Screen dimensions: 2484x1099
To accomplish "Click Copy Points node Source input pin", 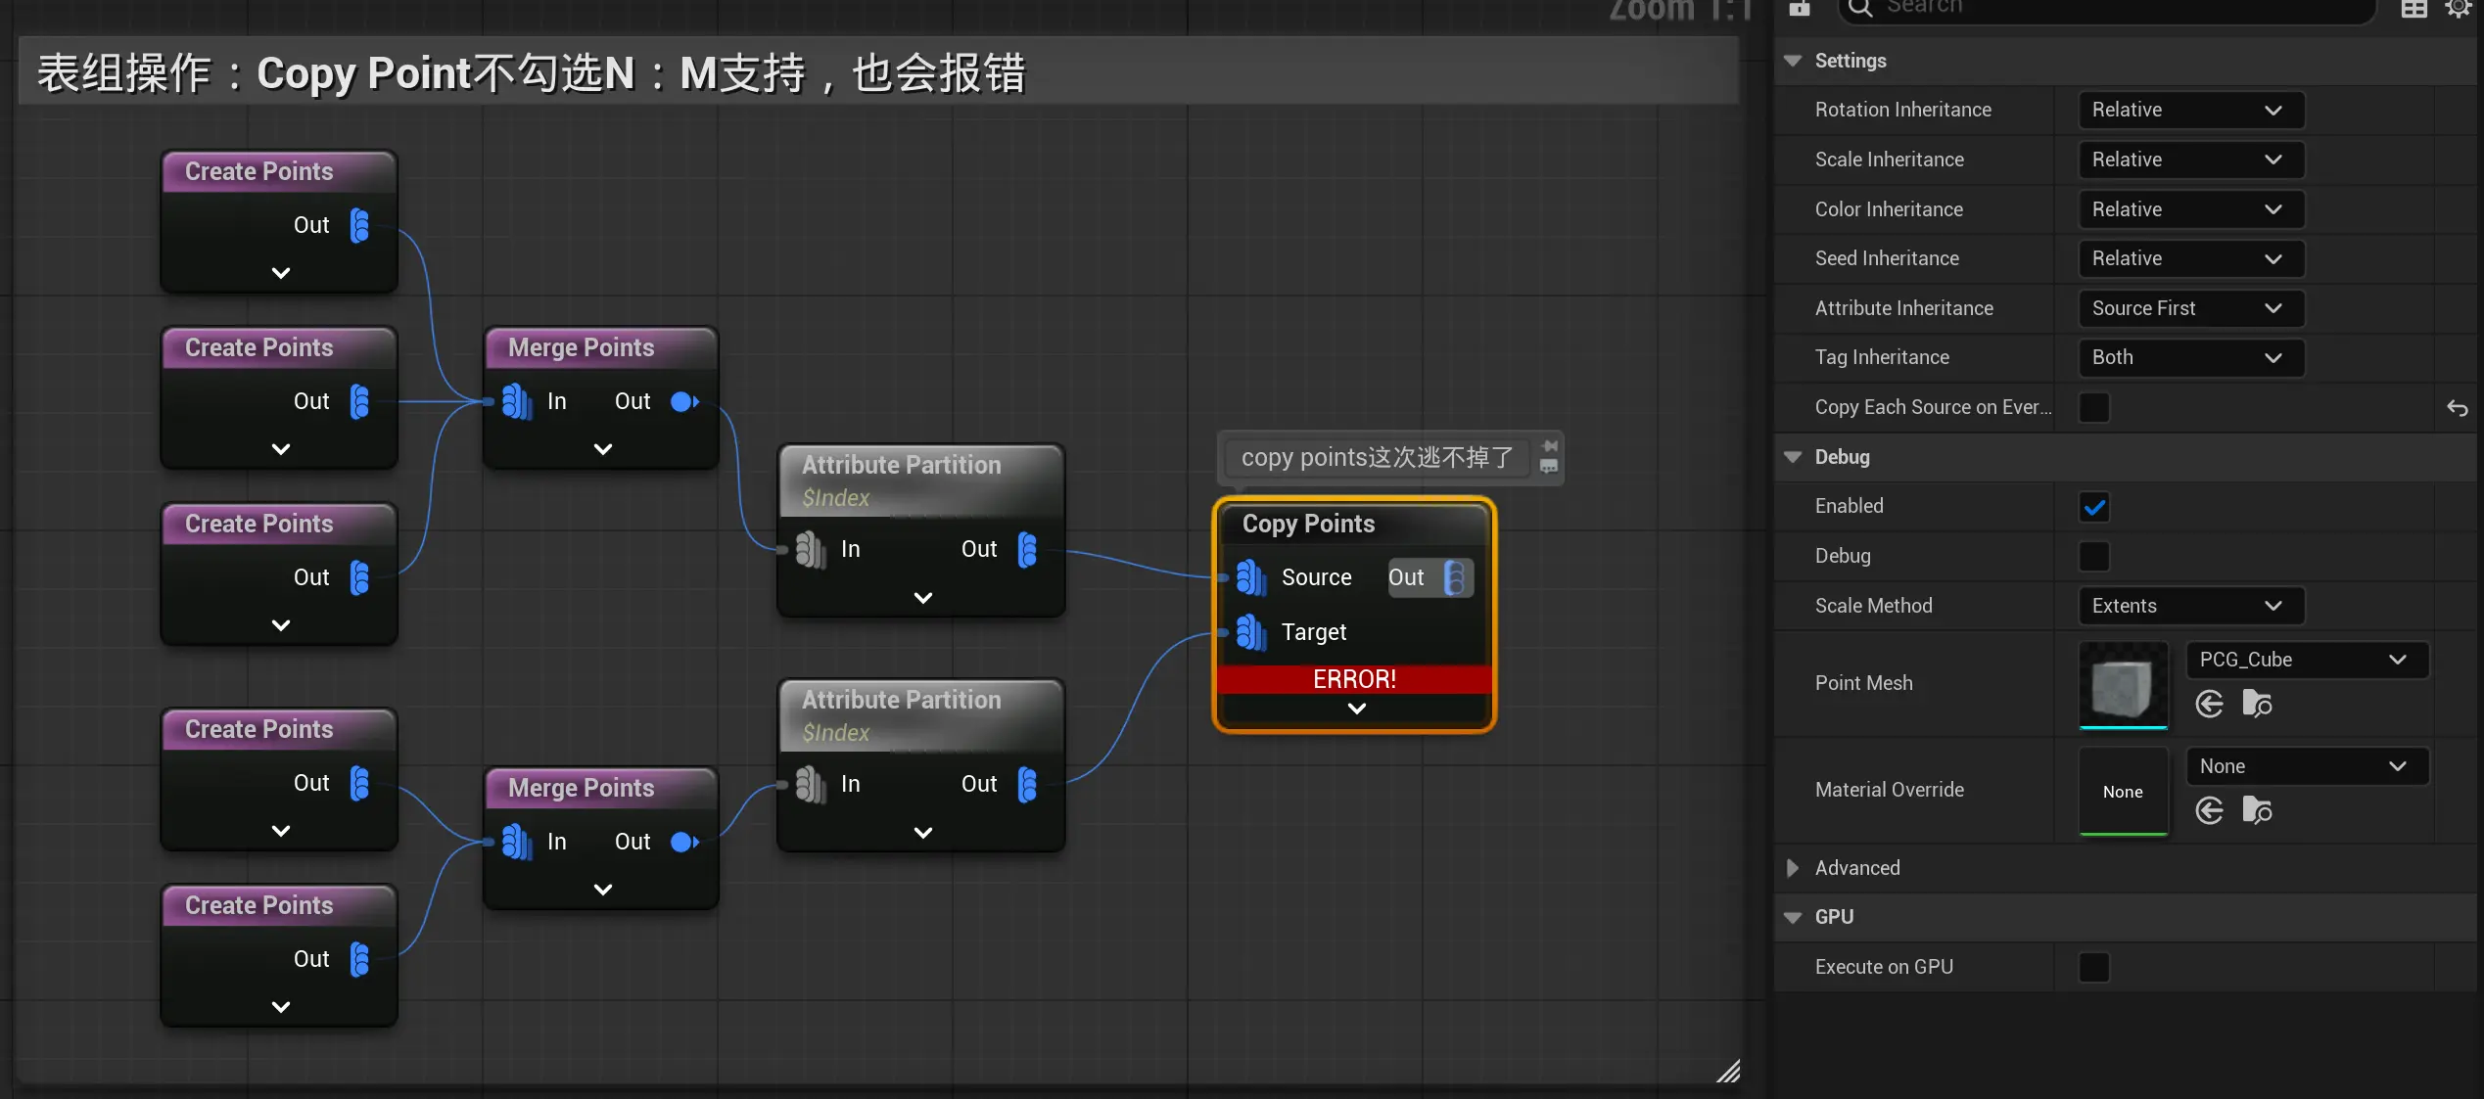I will pyautogui.click(x=1250, y=577).
